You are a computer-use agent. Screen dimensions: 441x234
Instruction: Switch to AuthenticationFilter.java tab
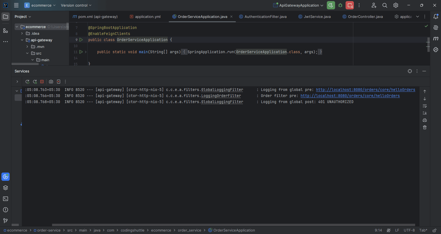(263, 17)
